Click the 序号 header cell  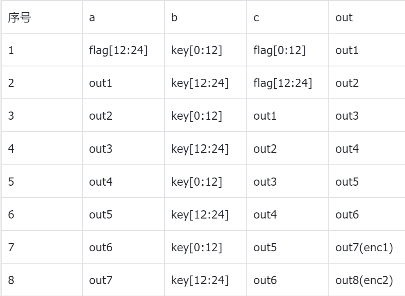(19, 18)
